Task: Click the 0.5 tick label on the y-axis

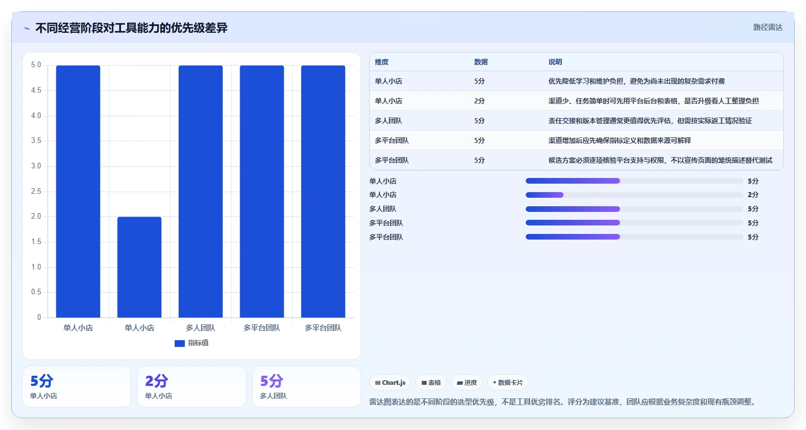Action: point(36,293)
